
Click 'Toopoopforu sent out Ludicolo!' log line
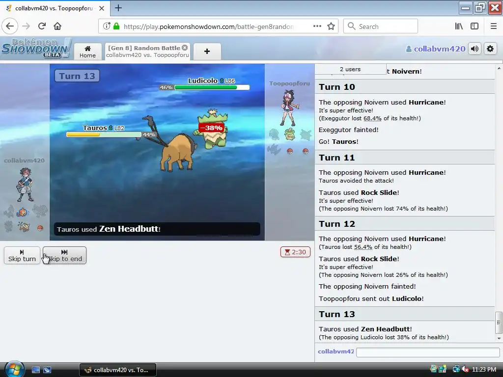371,298
